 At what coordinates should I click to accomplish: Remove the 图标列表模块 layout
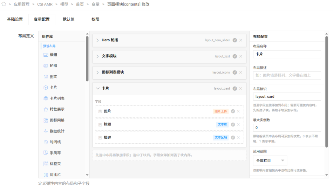click(x=240, y=72)
